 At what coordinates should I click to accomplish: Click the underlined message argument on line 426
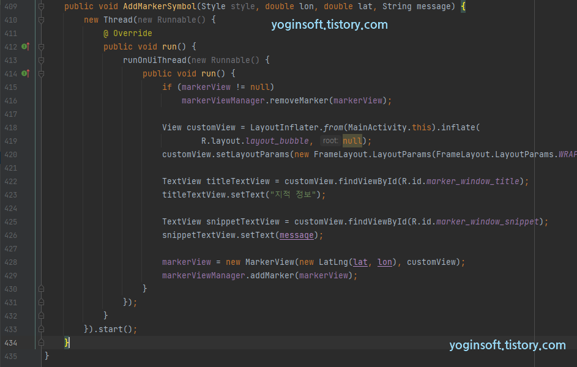(x=297, y=235)
